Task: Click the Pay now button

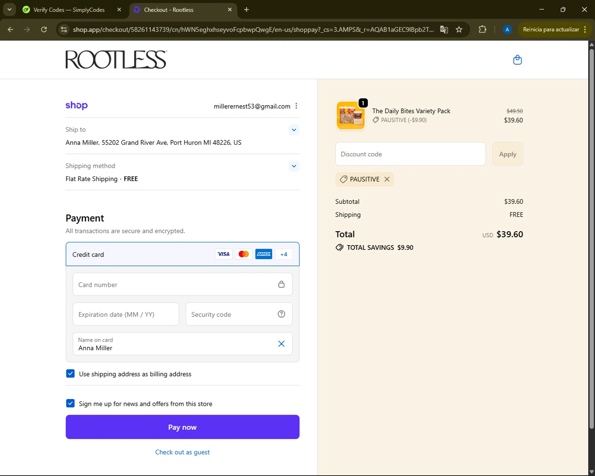Action: (x=182, y=427)
